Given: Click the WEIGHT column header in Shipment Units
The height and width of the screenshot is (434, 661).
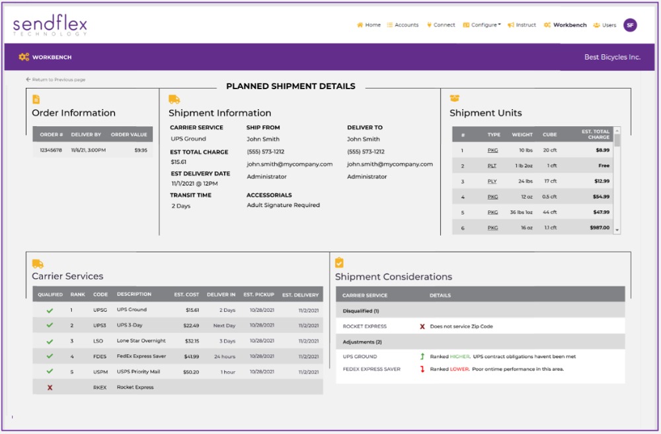Looking at the screenshot, I should pos(522,135).
